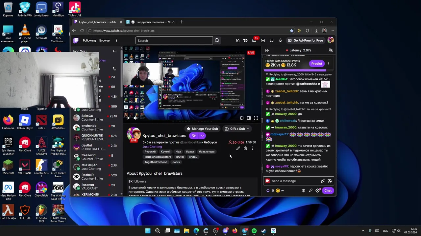Open the Browse menu item
This screenshot has height=236, width=421.
104,40
